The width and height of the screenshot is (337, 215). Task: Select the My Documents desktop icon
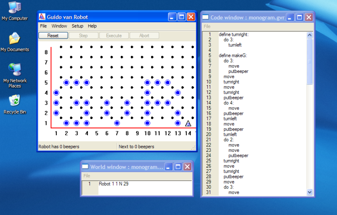[x=15, y=39]
